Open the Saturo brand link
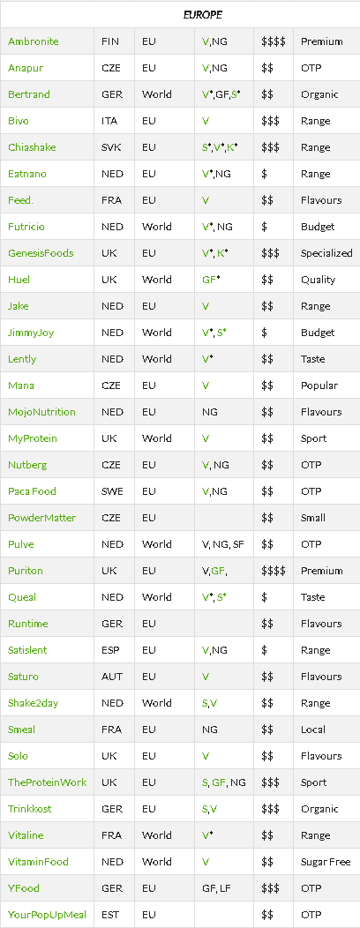The image size is (360, 928). point(23,677)
